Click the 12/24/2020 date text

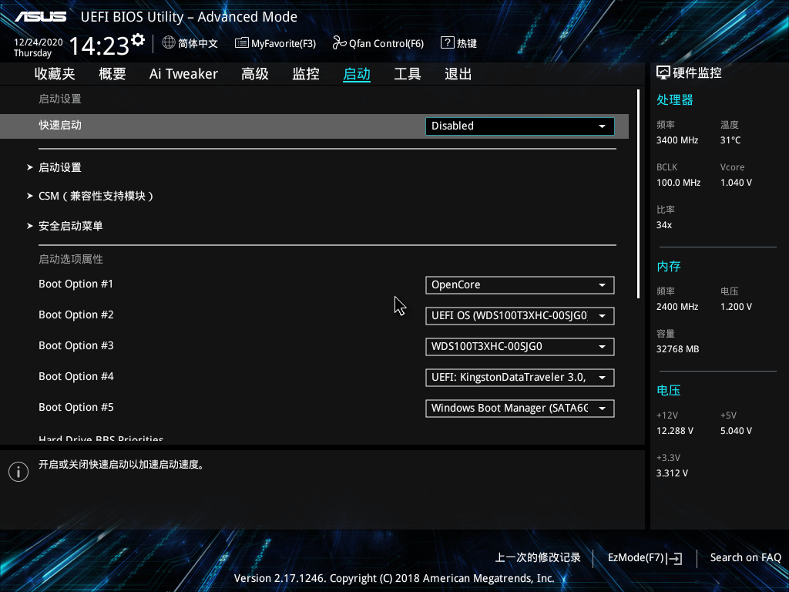click(x=39, y=42)
